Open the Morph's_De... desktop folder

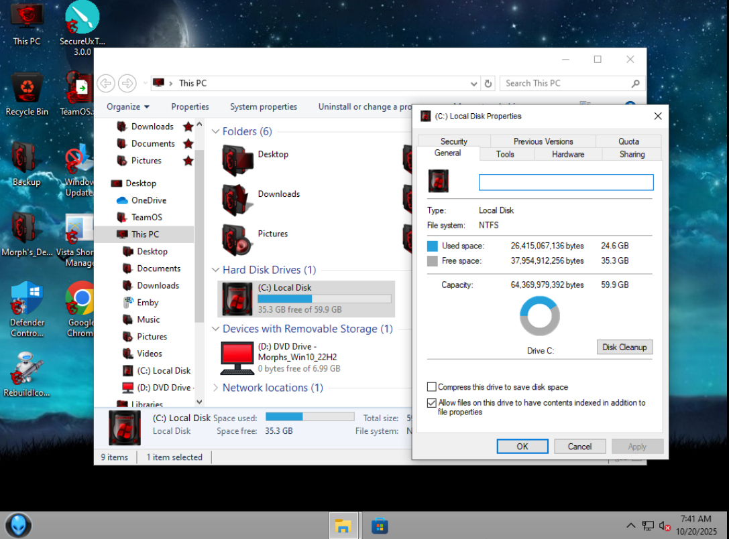point(27,234)
